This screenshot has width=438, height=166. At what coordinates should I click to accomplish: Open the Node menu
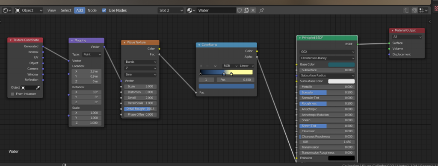[x=92, y=10]
